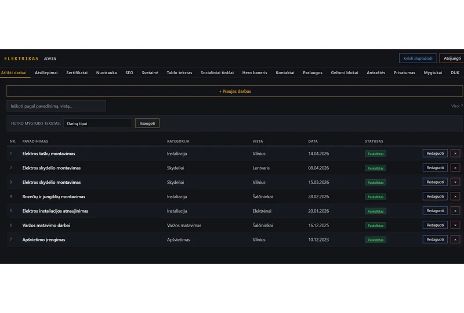Click the Keisti slaptažodį button
This screenshot has width=464, height=313.
pyautogui.click(x=418, y=59)
